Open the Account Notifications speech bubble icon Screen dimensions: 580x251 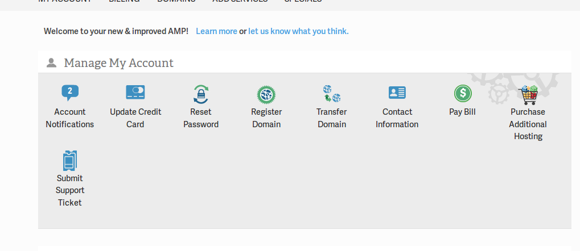pos(69,93)
